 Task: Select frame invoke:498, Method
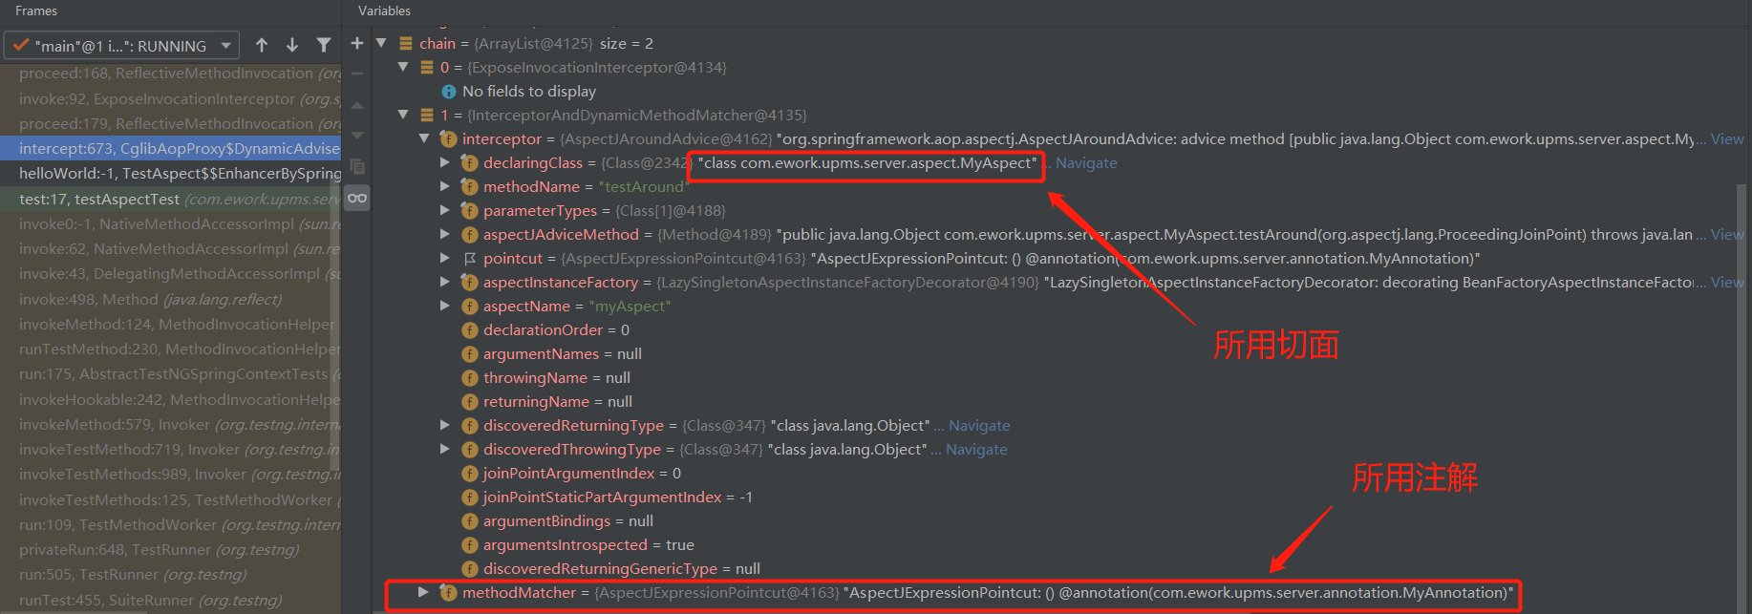[x=170, y=299]
